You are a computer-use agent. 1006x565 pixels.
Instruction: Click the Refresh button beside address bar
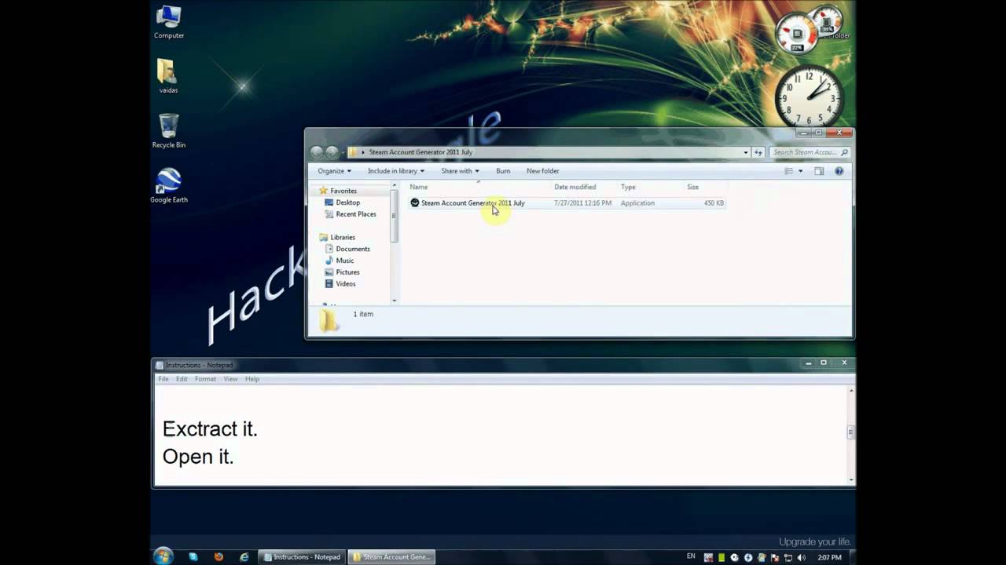pyautogui.click(x=758, y=152)
